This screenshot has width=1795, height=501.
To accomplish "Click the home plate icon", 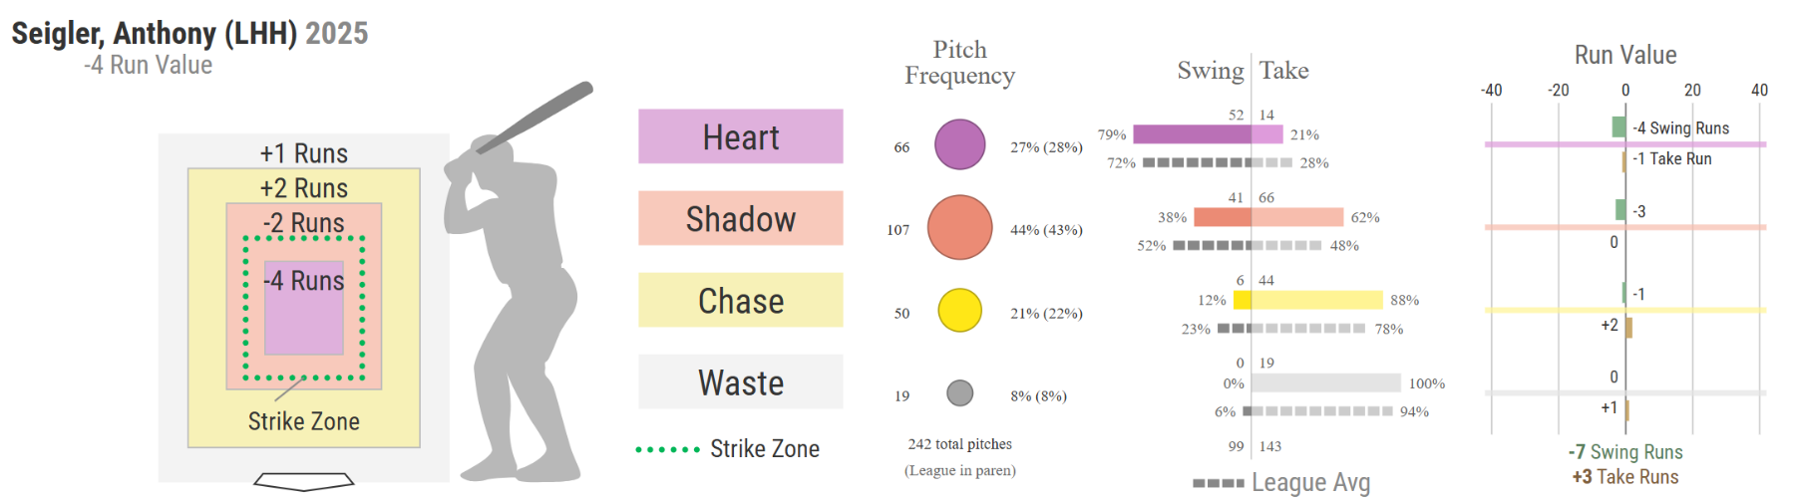I will pos(304,481).
